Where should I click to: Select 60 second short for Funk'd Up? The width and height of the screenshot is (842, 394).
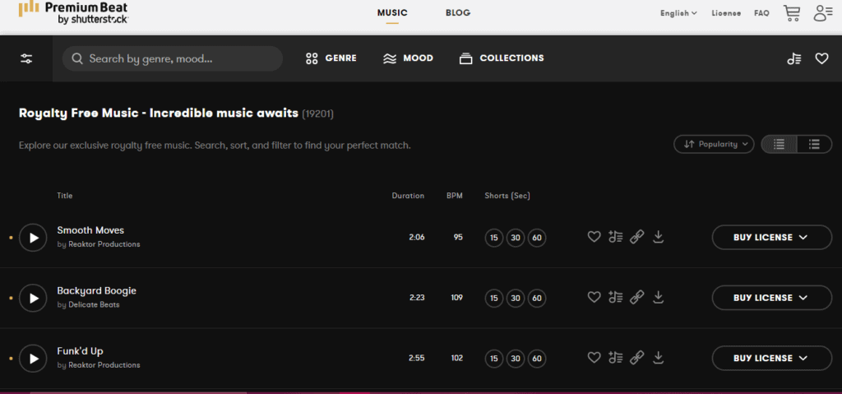(x=537, y=358)
